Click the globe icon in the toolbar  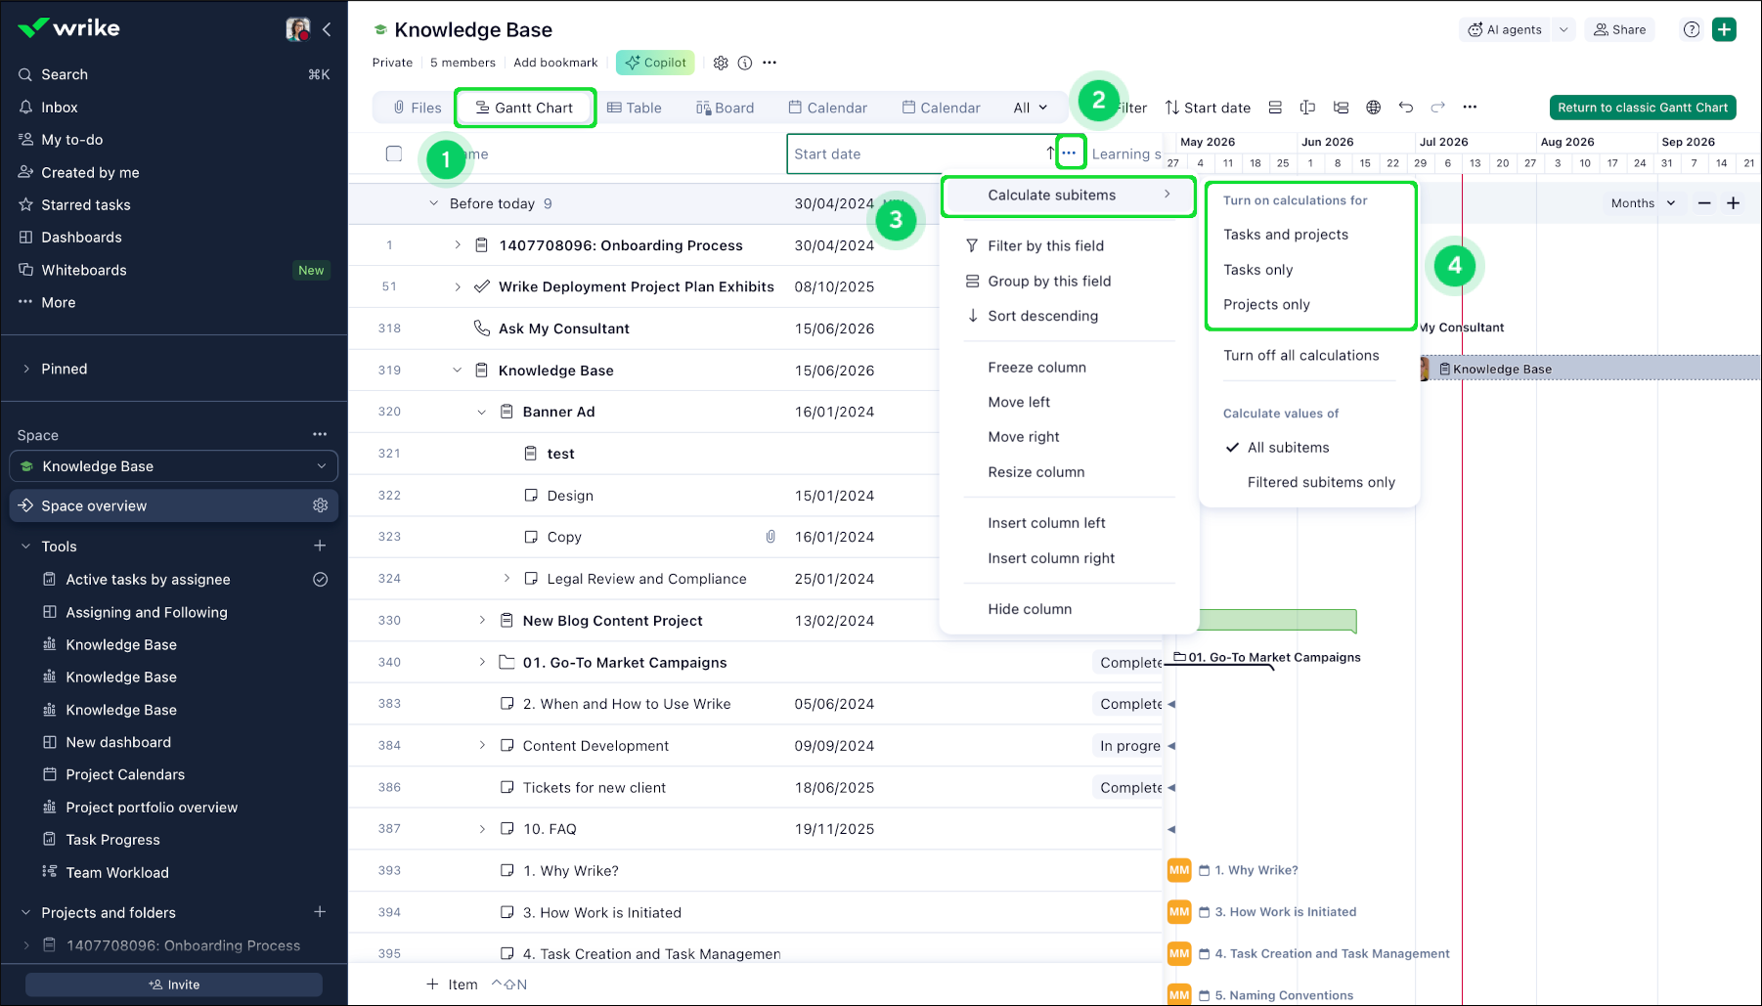1374,108
